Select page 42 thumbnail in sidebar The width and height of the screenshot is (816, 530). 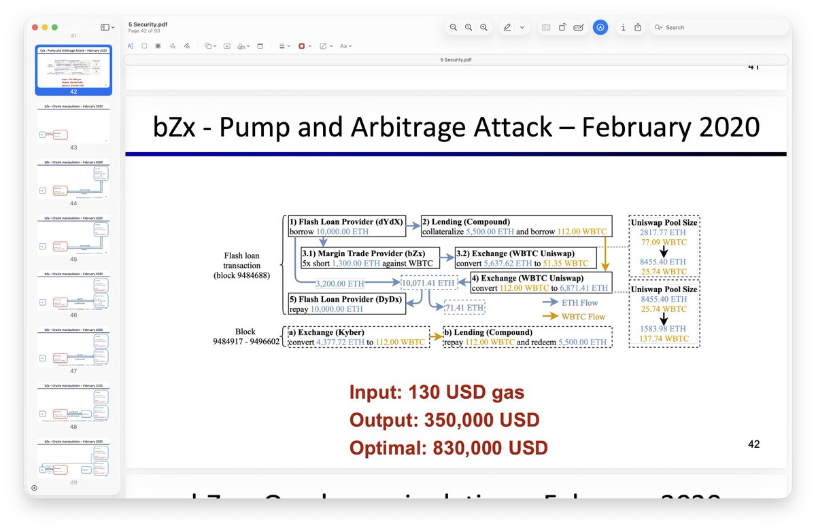(x=73, y=69)
